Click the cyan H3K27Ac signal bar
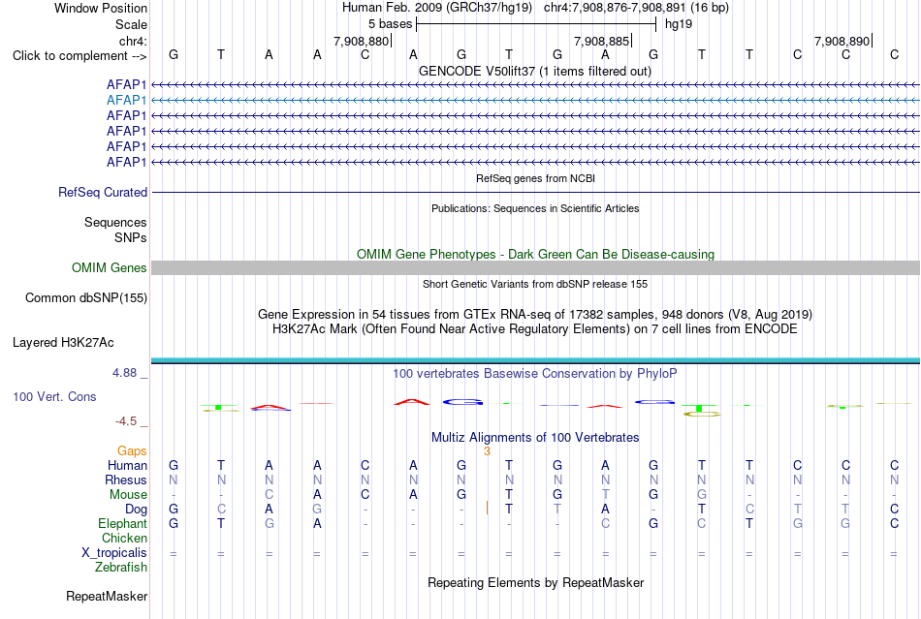 (x=535, y=360)
